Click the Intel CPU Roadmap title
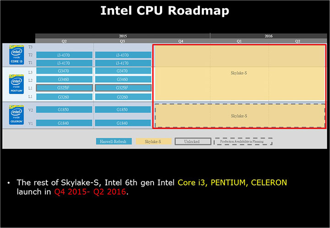The image size is (330, 228). 165,11
